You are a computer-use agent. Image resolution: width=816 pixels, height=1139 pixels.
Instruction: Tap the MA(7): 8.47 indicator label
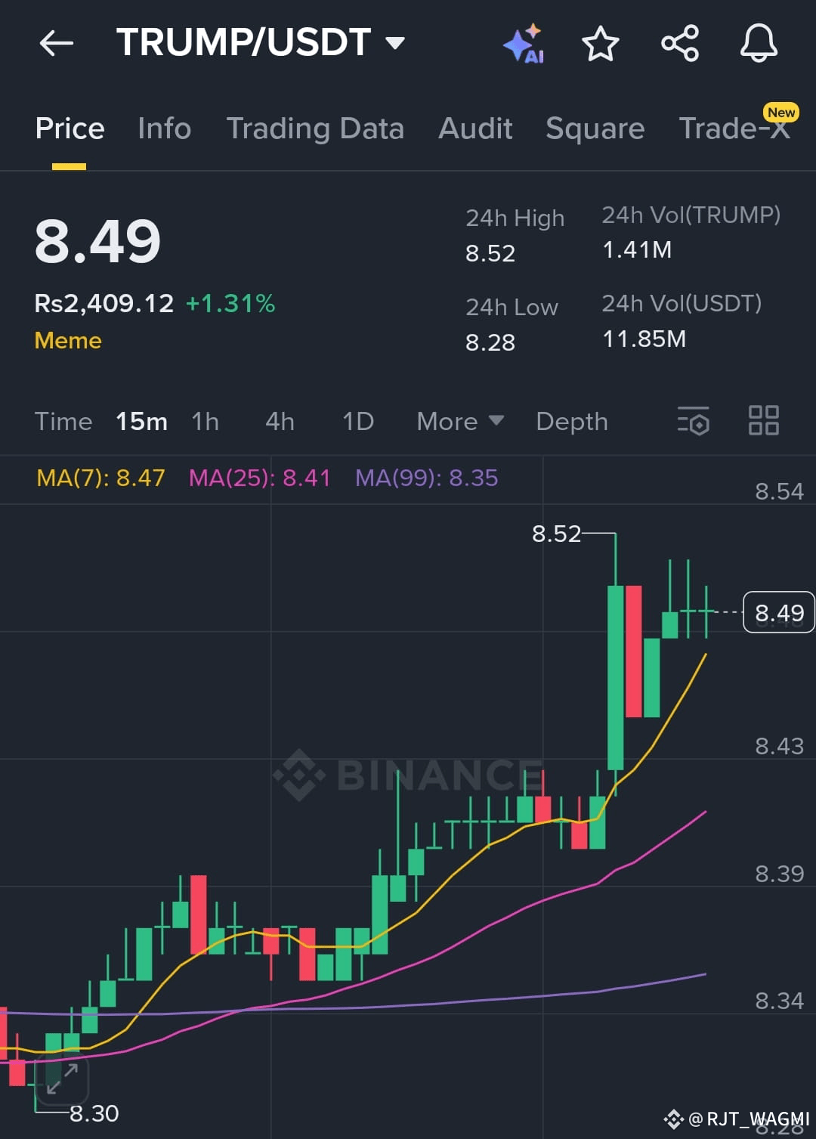pyautogui.click(x=100, y=478)
